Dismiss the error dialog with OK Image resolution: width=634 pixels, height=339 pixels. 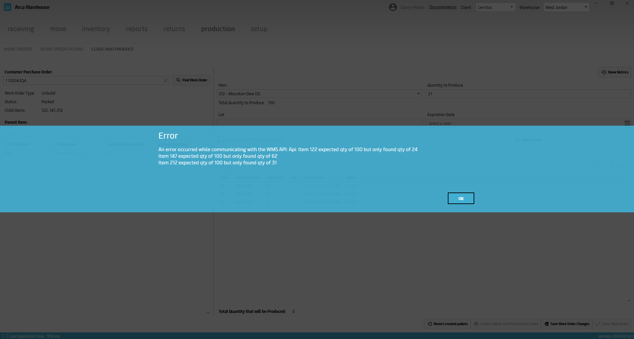pos(461,198)
